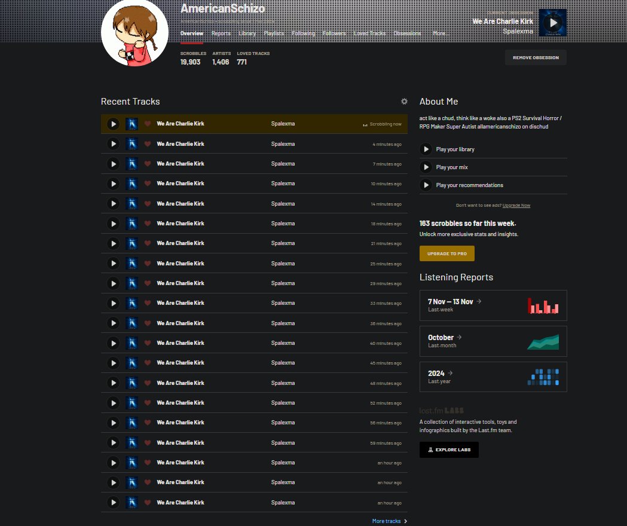This screenshot has height=526, width=627.
Task: Click the AmericanSchizo profile avatar
Action: [134, 33]
